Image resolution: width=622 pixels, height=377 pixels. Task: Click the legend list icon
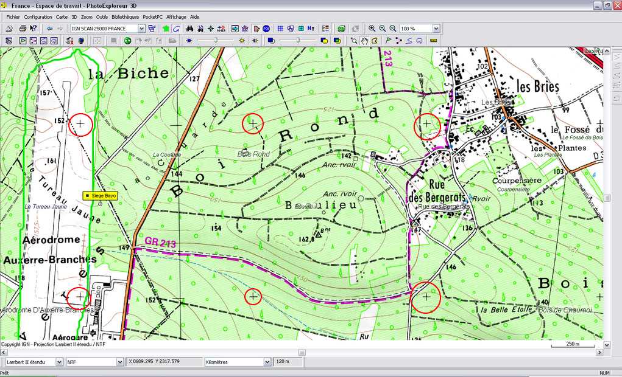(x=325, y=29)
